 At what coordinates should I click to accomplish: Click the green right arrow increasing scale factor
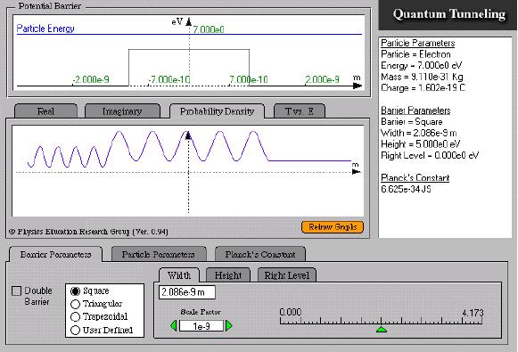(228, 326)
